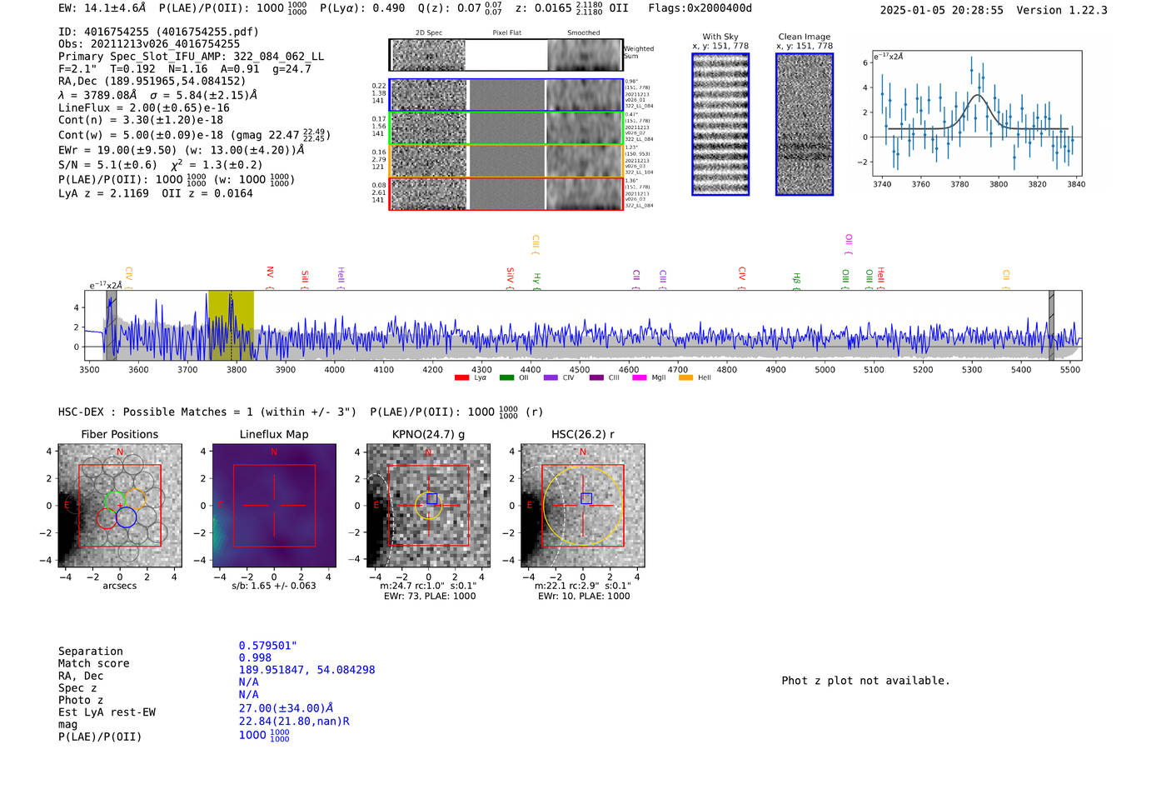Click the timestamp 2025-01-05 20:28:55
This screenshot has height=794, width=1166.
point(941,10)
